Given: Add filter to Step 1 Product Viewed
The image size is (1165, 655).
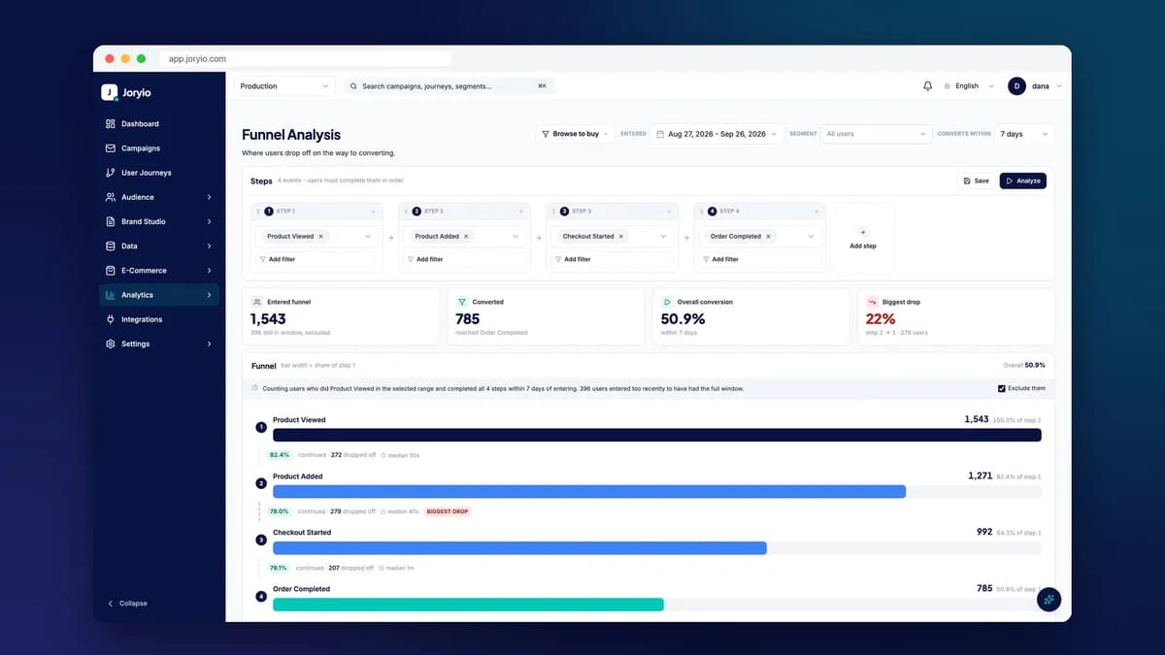Looking at the screenshot, I should click(x=316, y=259).
